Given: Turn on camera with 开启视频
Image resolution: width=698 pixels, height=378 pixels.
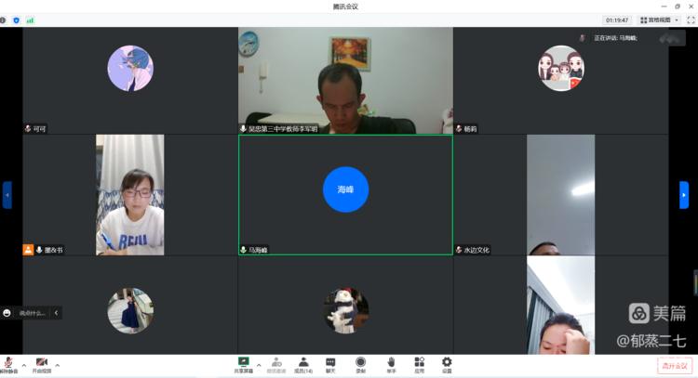Looking at the screenshot, I should pyautogui.click(x=42, y=363).
